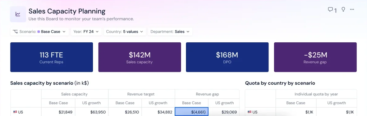Select the $34,882 cell
This screenshot has height=116, width=367.
pos(158,112)
